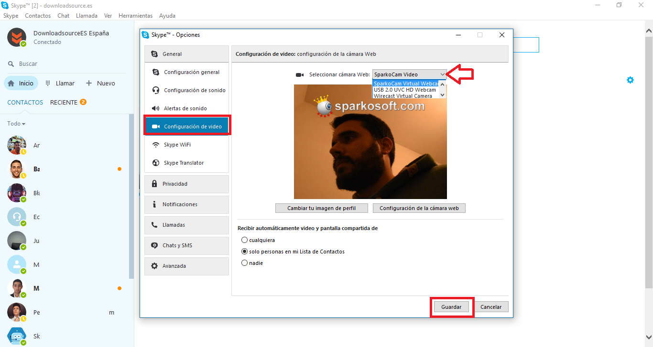653x347 pixels.
Task: Open contact Ba avatar in list
Action: (17, 169)
